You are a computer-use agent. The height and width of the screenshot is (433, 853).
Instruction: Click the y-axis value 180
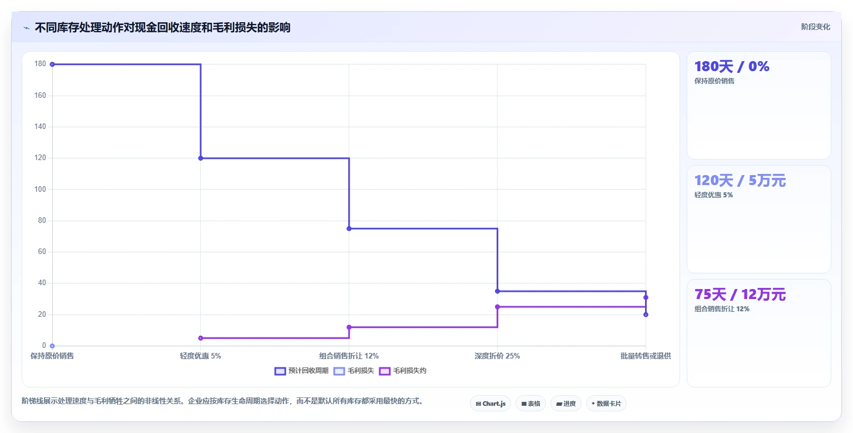(x=40, y=64)
